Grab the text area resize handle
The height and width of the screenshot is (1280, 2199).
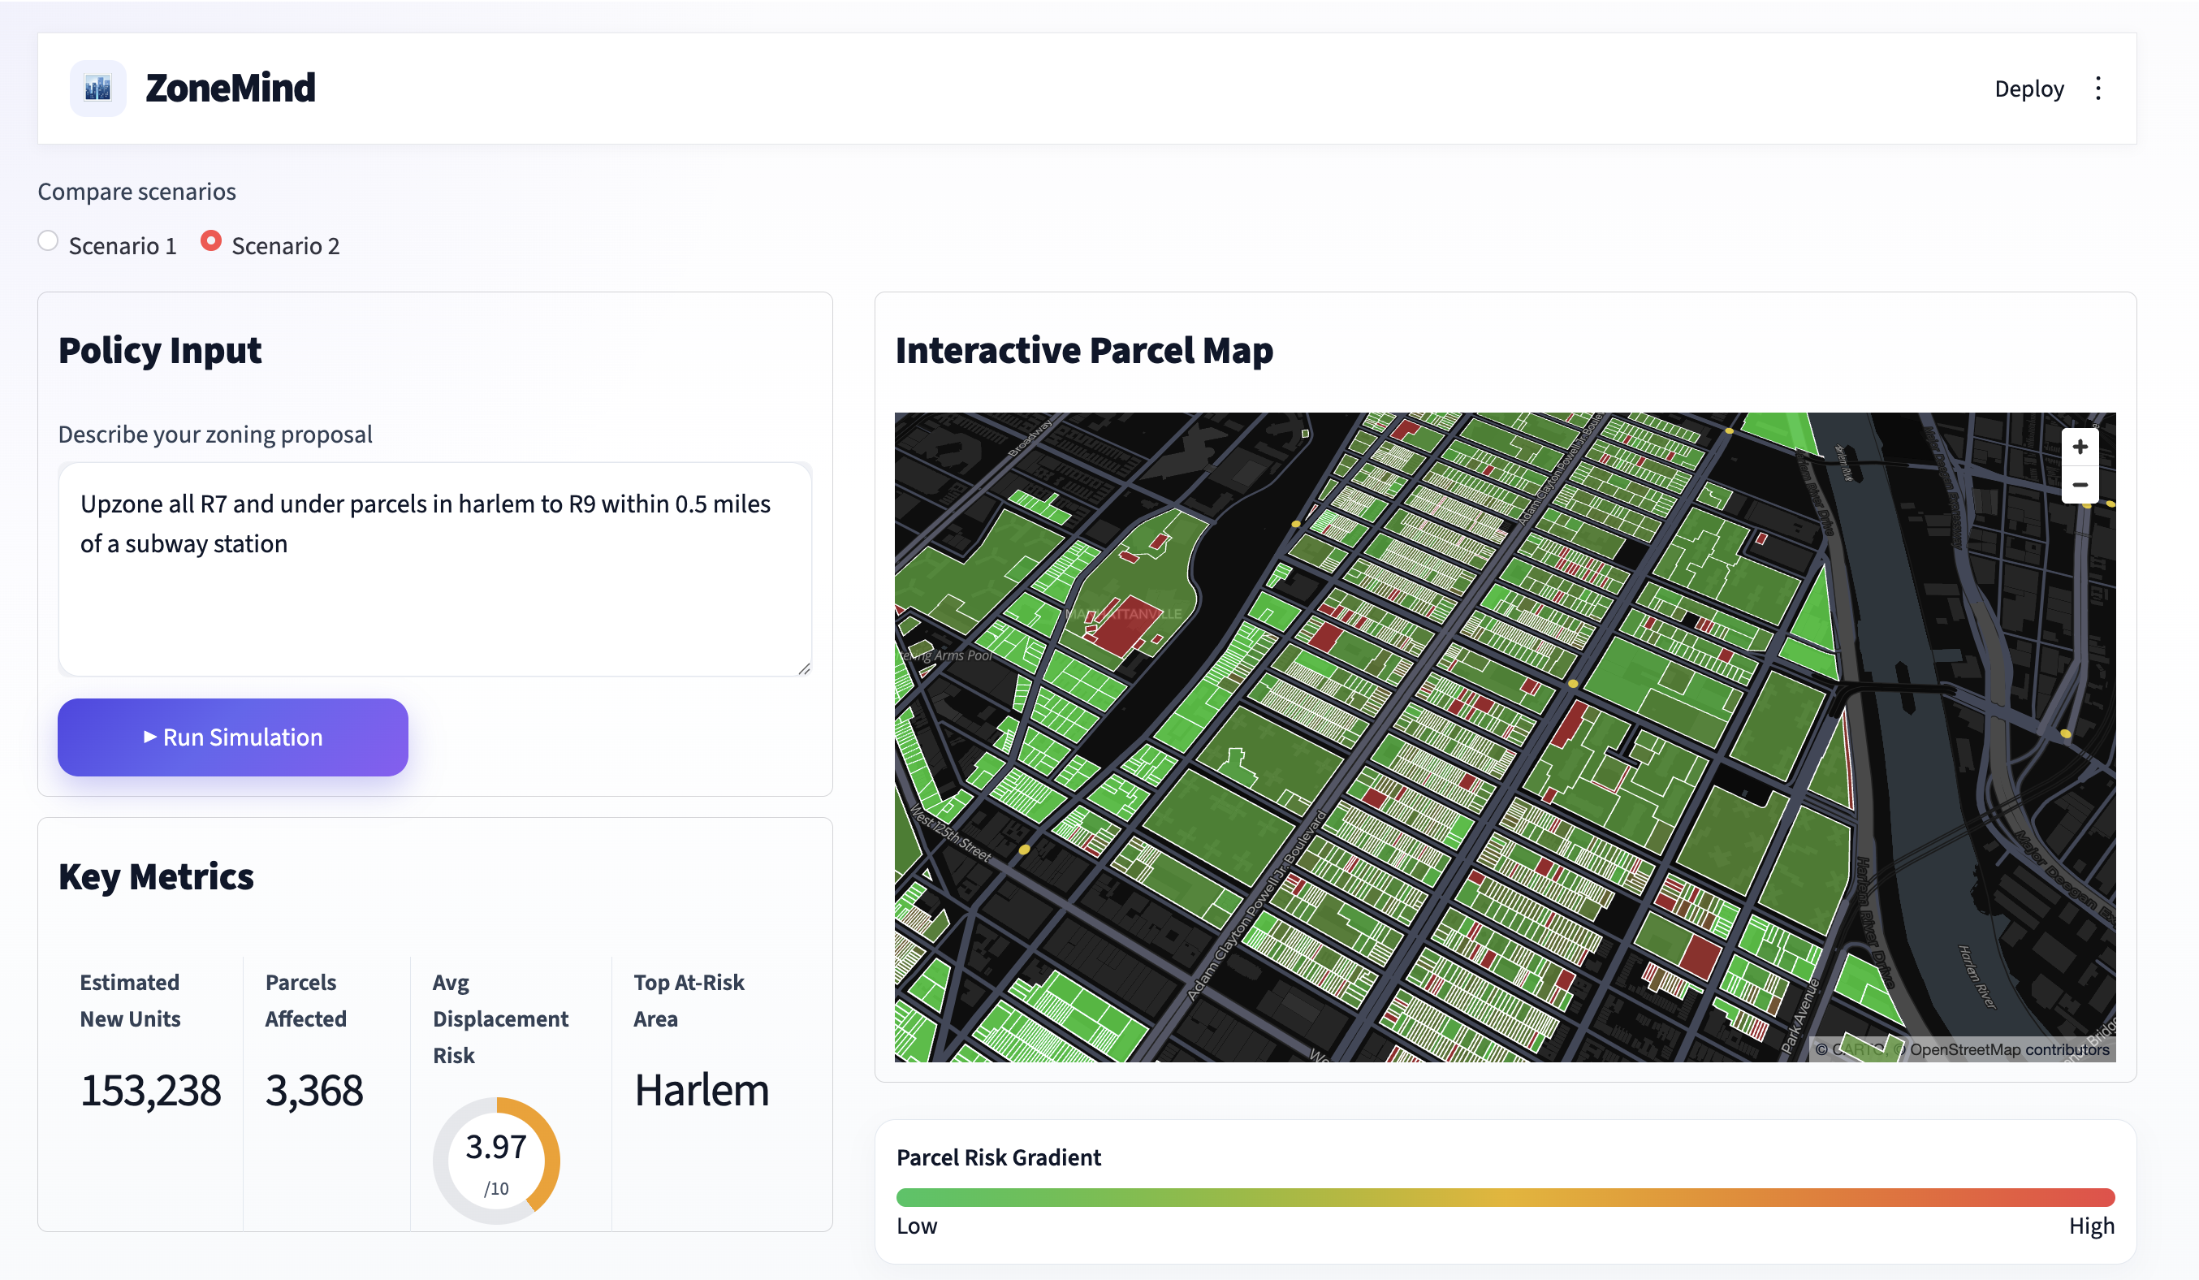coord(804,668)
